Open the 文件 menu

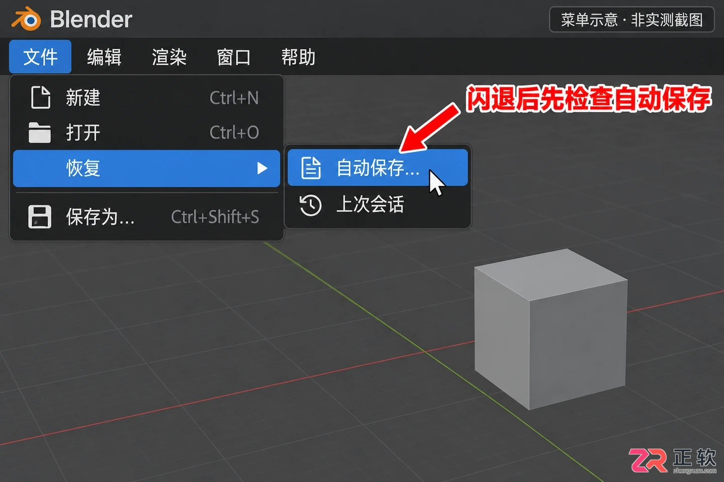pyautogui.click(x=40, y=57)
